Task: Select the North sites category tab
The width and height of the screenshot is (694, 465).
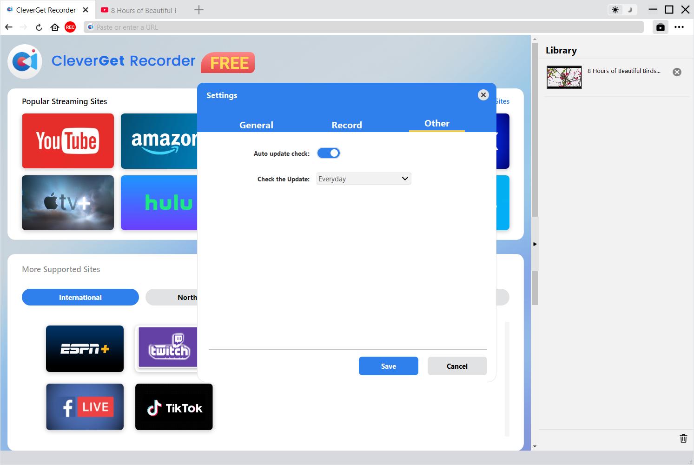Action: click(x=172, y=297)
